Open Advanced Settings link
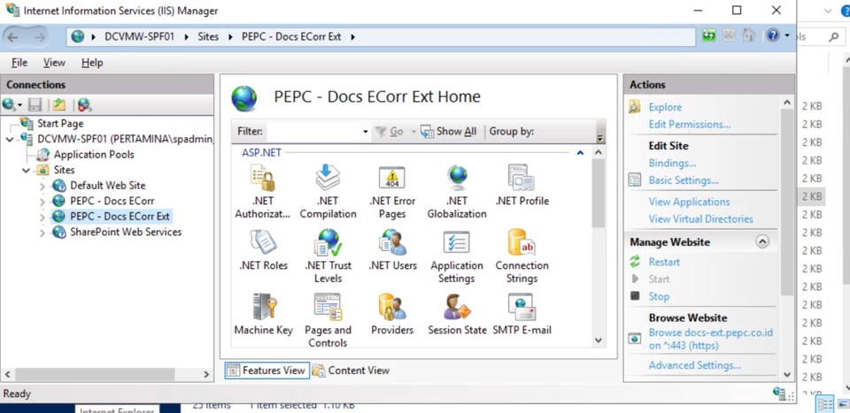 tap(695, 365)
